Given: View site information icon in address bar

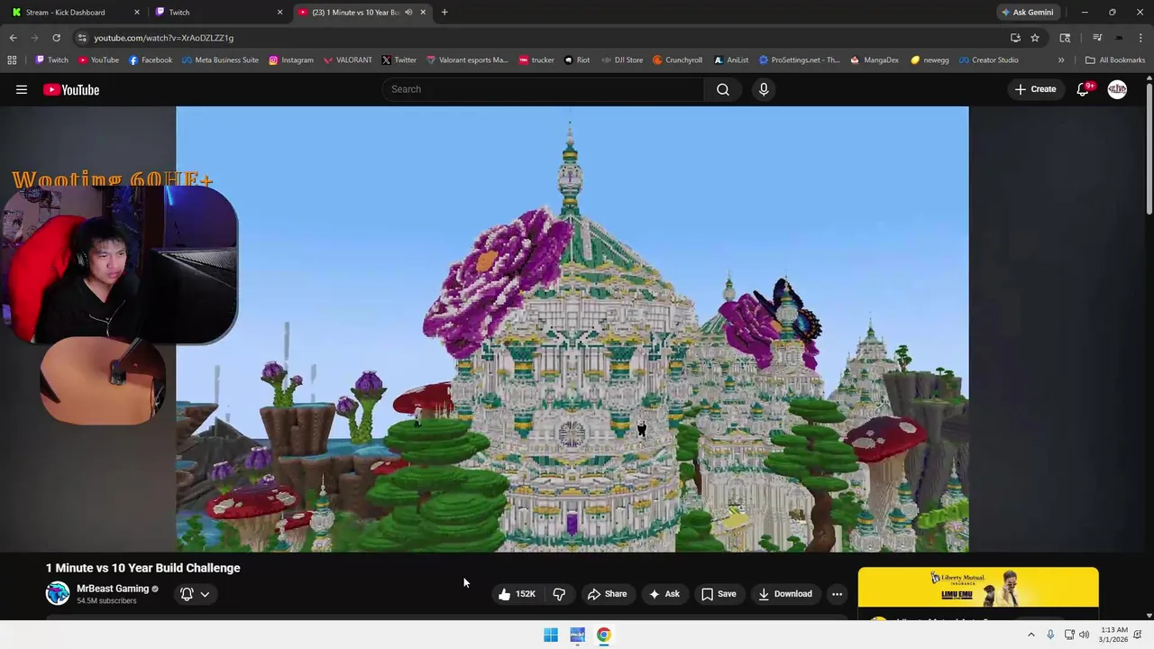Looking at the screenshot, I should point(82,38).
